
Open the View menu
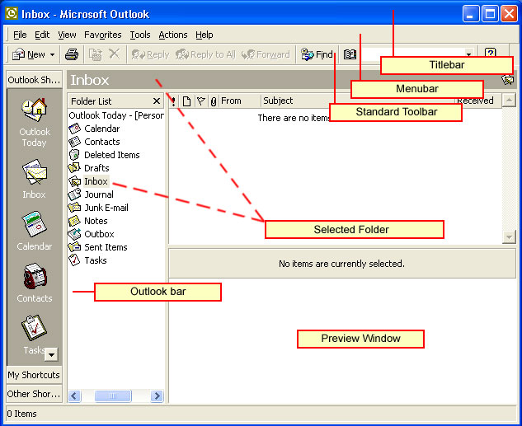(67, 35)
